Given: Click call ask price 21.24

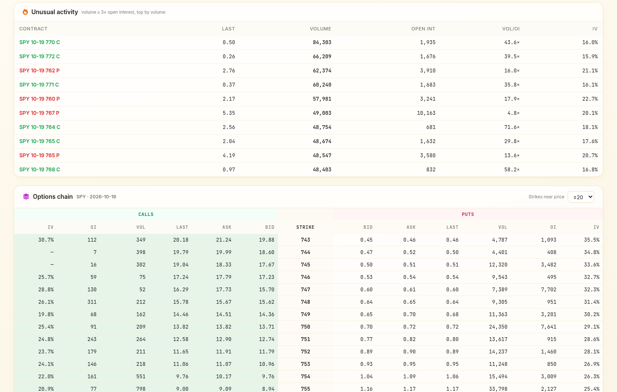Looking at the screenshot, I should [224, 240].
